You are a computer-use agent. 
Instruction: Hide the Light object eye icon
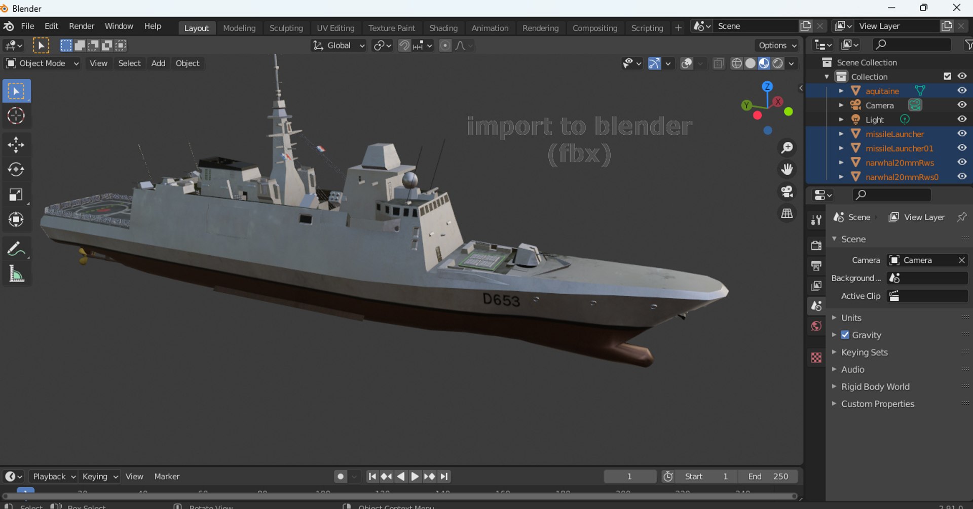(962, 119)
